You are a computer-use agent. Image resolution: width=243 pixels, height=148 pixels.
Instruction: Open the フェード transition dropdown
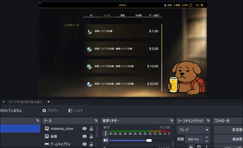tap(207, 130)
